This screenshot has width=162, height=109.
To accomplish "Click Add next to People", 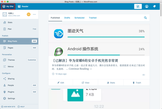I will click(34, 85).
